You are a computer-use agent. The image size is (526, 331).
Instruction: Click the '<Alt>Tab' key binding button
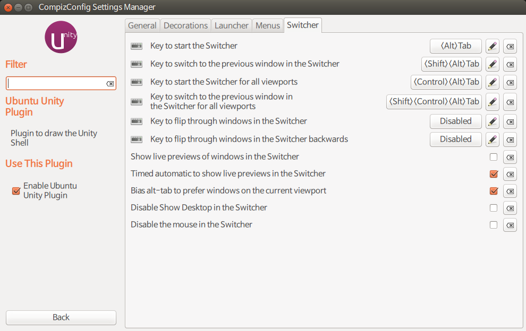point(455,46)
